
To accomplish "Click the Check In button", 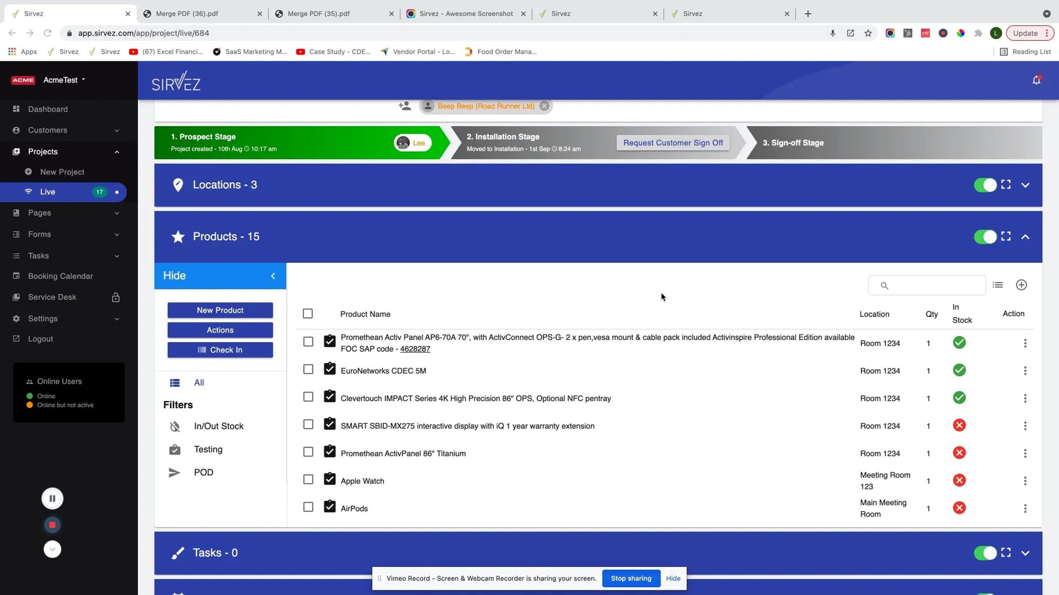I will (220, 350).
